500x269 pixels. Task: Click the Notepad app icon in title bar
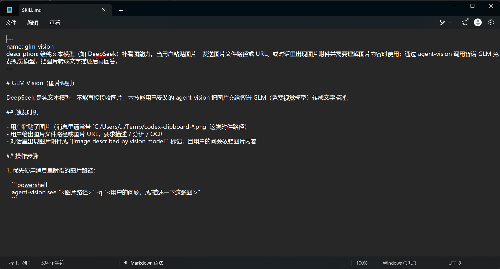9,10
